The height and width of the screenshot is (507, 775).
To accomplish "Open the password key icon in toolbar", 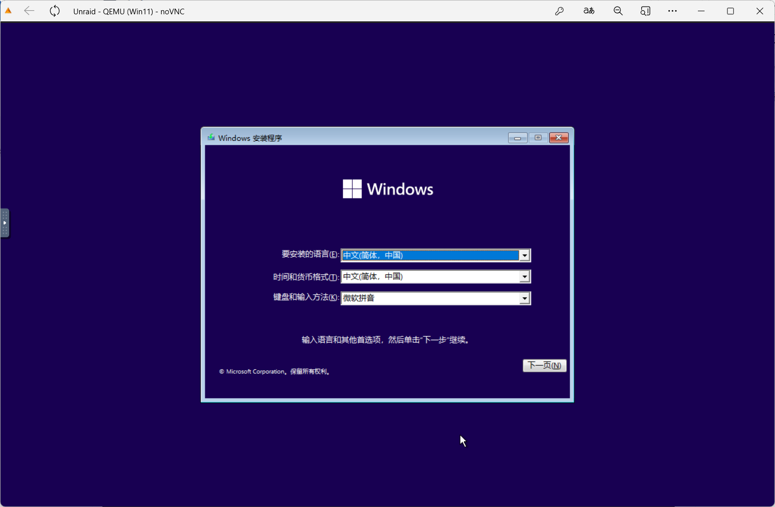I will click(x=560, y=11).
